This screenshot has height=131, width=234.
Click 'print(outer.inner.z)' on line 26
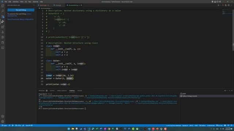point(58,84)
